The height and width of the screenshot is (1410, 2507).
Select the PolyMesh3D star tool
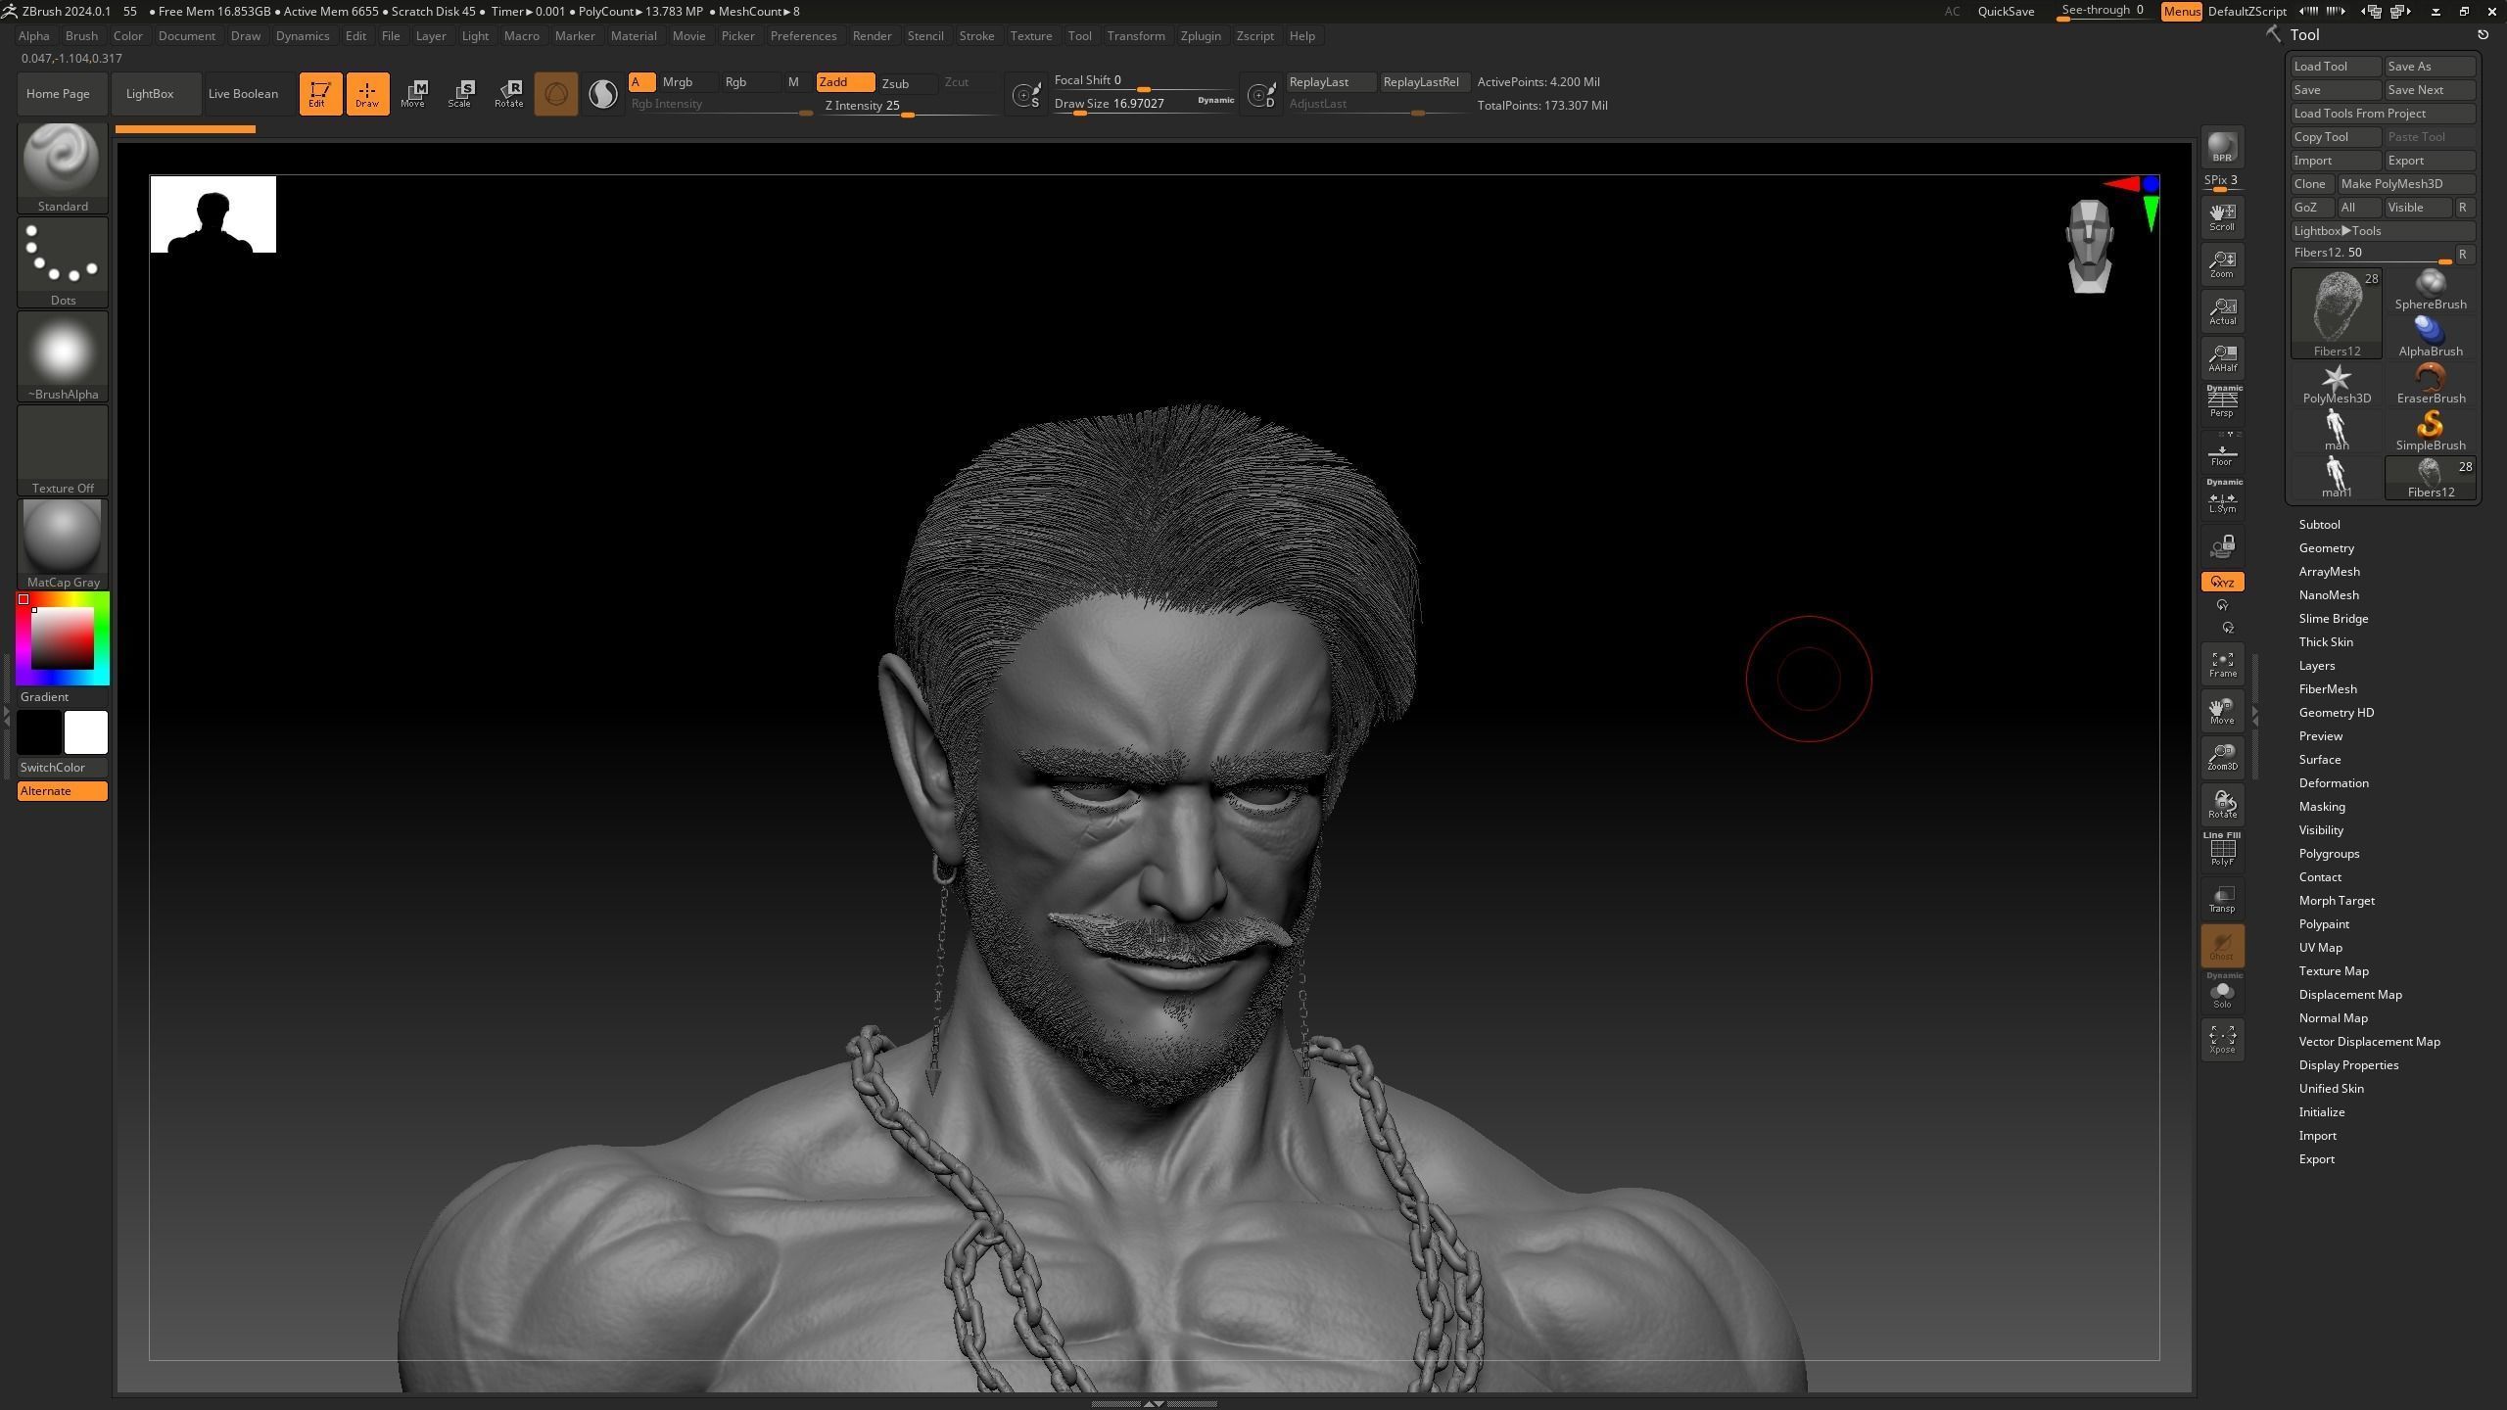pyautogui.click(x=2337, y=384)
